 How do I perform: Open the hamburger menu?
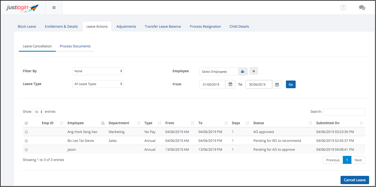pyautogui.click(x=54, y=8)
